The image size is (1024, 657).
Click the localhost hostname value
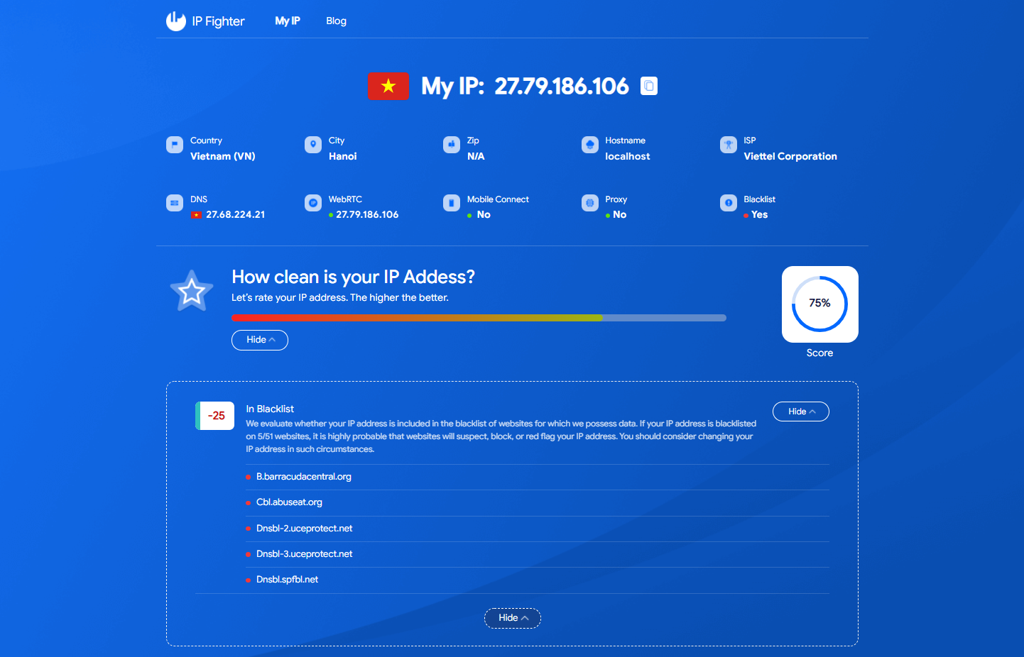[628, 157]
